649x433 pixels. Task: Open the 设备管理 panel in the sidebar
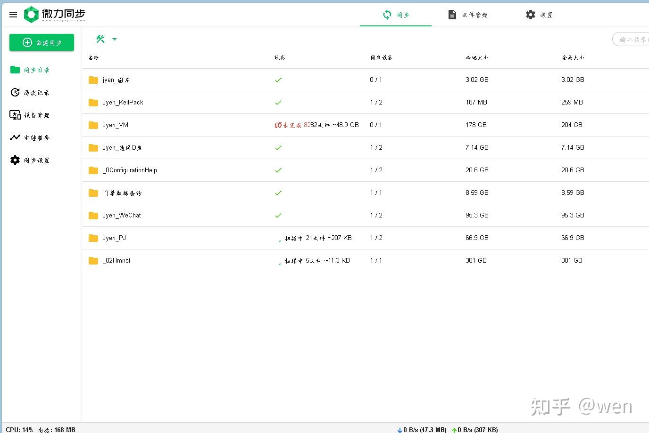pyautogui.click(x=33, y=115)
